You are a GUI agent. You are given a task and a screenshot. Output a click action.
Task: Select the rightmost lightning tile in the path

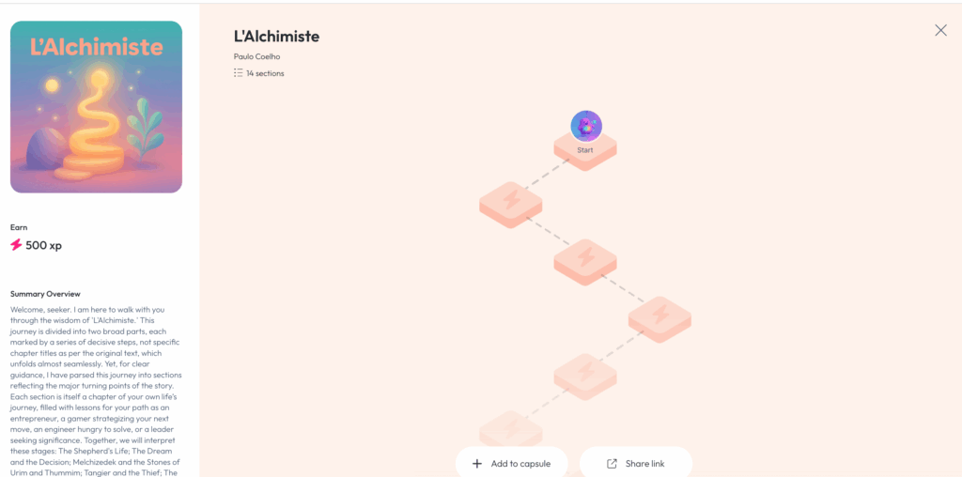659,315
